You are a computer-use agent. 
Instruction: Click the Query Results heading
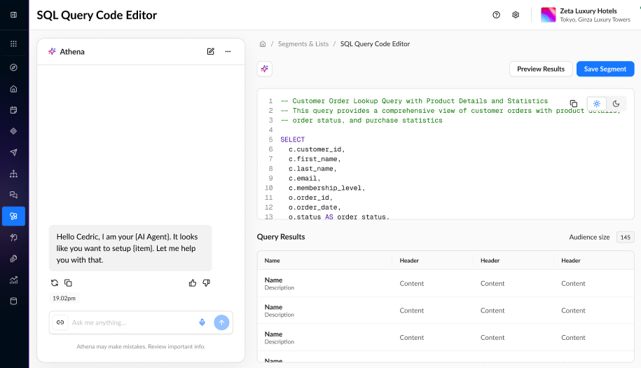pyautogui.click(x=281, y=237)
